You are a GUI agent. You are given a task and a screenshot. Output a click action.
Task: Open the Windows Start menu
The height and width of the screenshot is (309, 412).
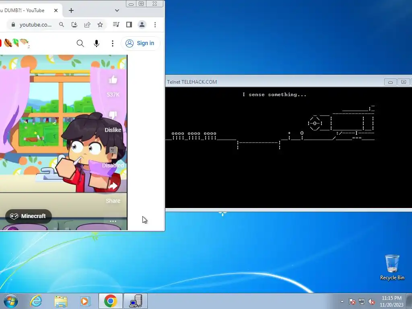pyautogui.click(x=10, y=301)
